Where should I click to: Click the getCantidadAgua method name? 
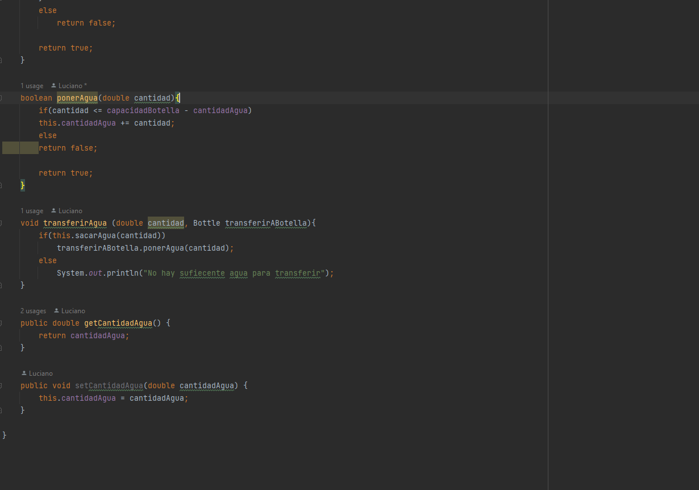118,323
